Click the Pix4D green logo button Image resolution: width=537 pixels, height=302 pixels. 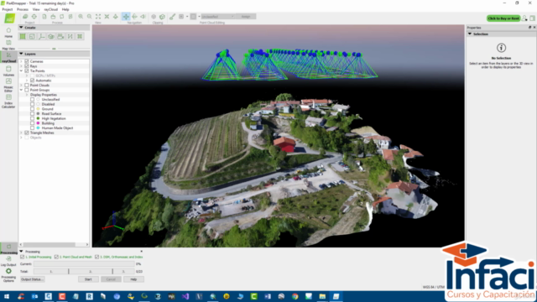point(9,18)
